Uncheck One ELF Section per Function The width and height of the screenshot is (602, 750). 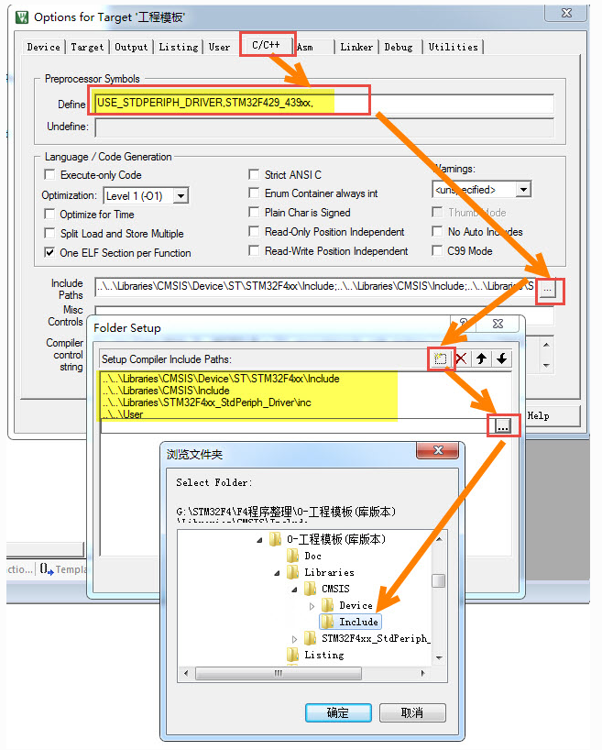(51, 252)
